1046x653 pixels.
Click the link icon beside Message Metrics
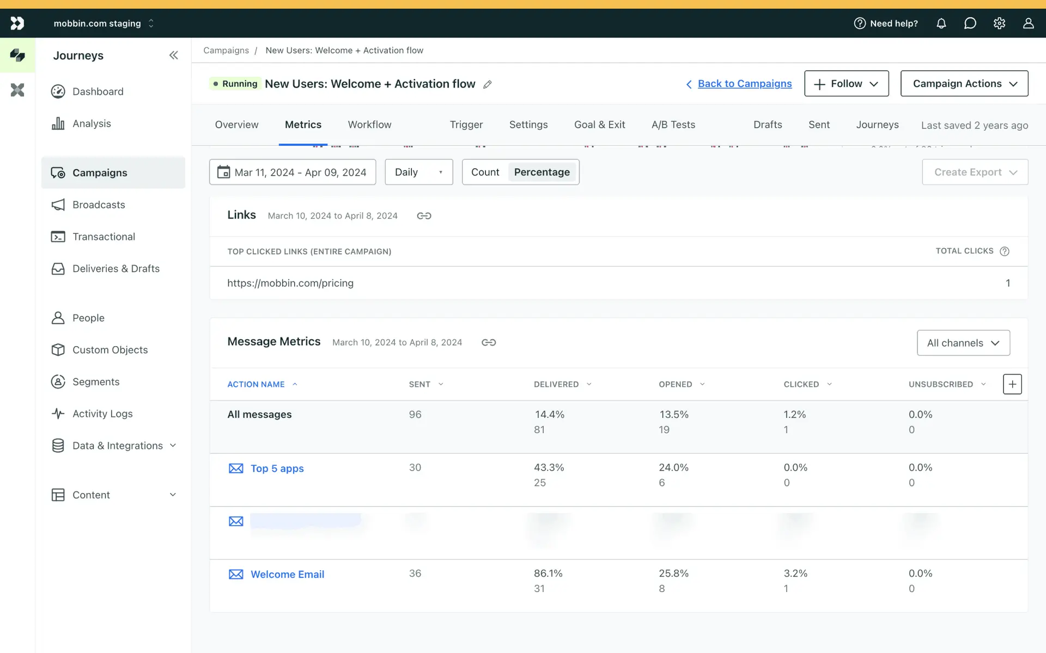click(489, 342)
